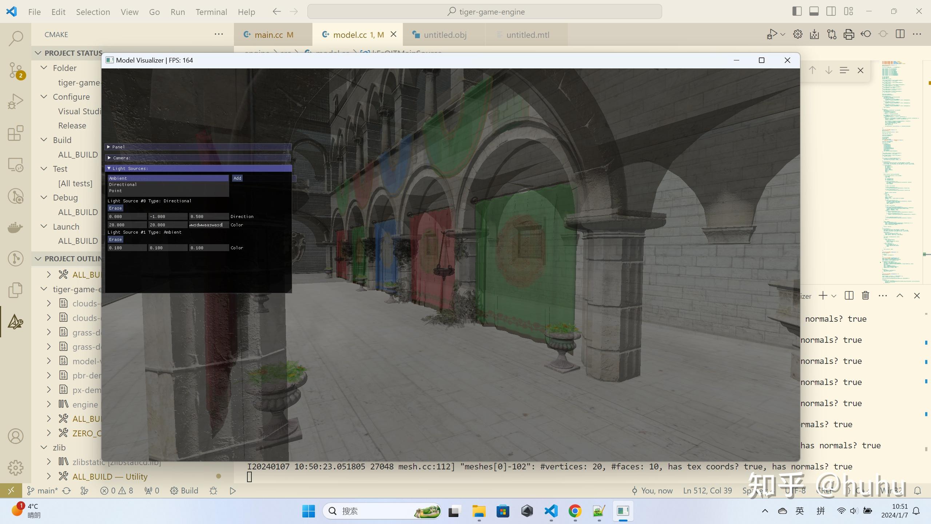Toggle primary side bar layout button
Image resolution: width=931 pixels, height=524 pixels.
pos(797,12)
